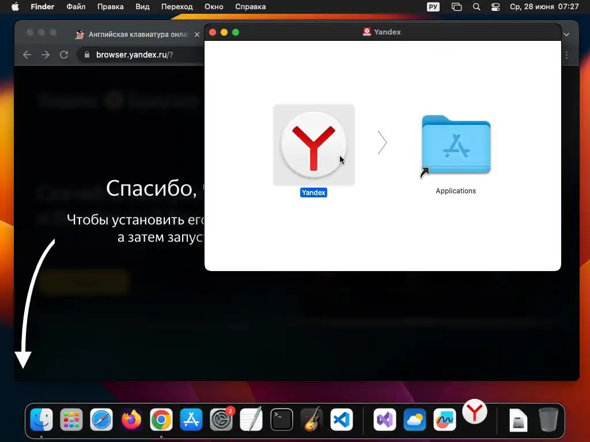Screen dimensions: 590x442
Task: Open Freeform from the Dock
Action: 444,419
